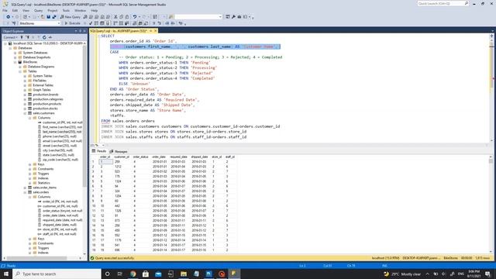
Task: Open the Connect dropdown in Object Explorer
Action: coord(10,37)
